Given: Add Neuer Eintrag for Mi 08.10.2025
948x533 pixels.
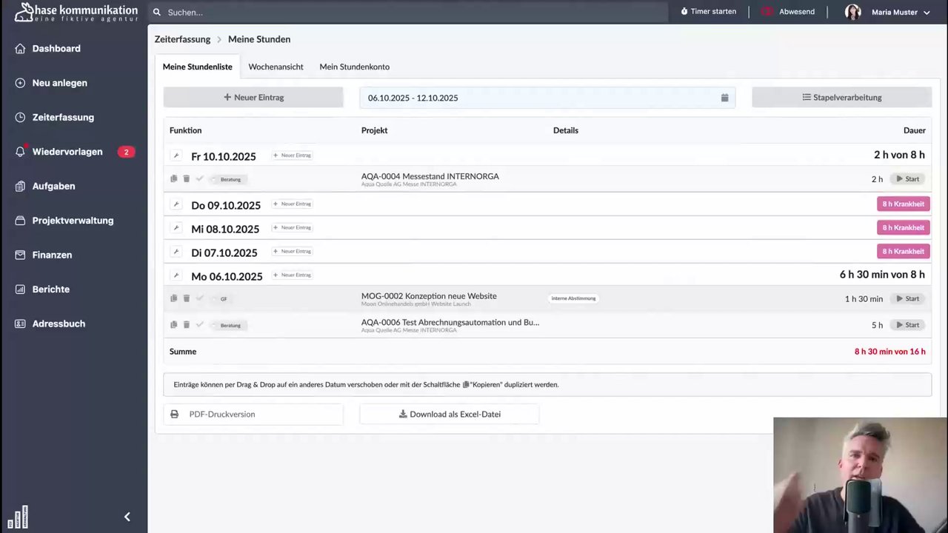Looking at the screenshot, I should (x=292, y=227).
